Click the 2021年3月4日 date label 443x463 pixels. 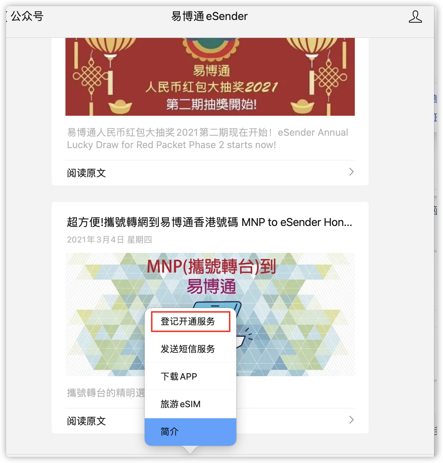(x=109, y=239)
